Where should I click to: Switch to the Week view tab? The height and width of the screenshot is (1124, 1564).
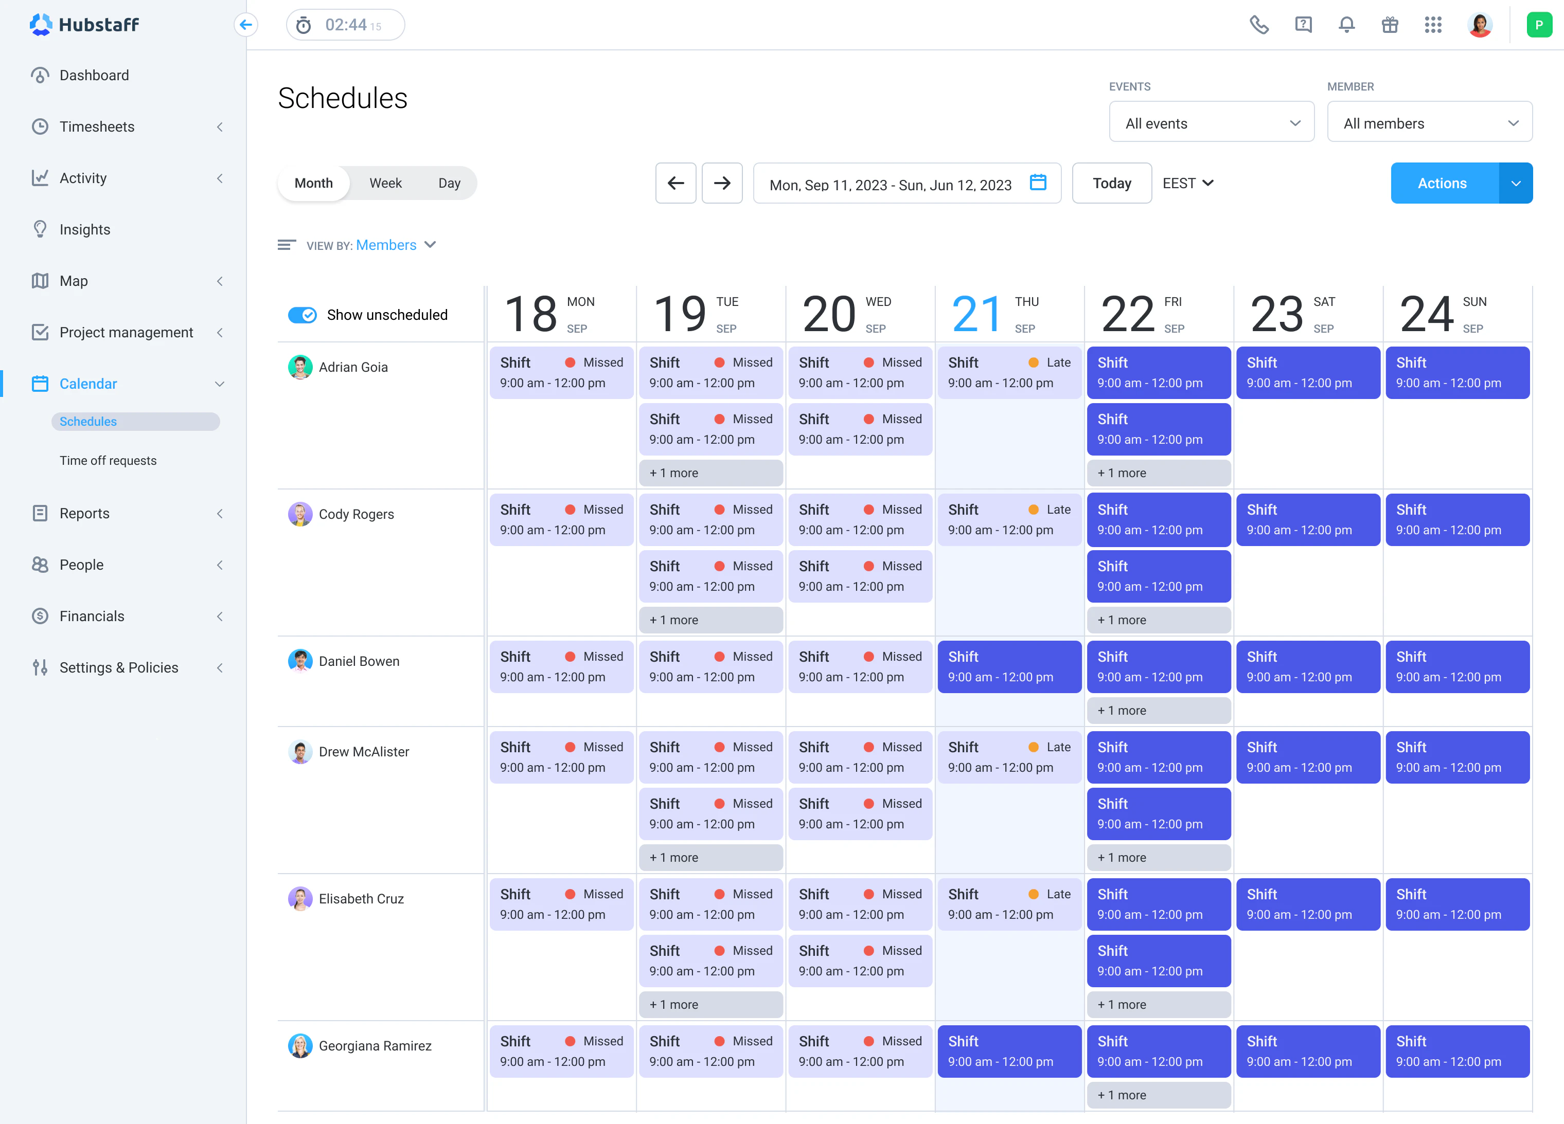(385, 183)
